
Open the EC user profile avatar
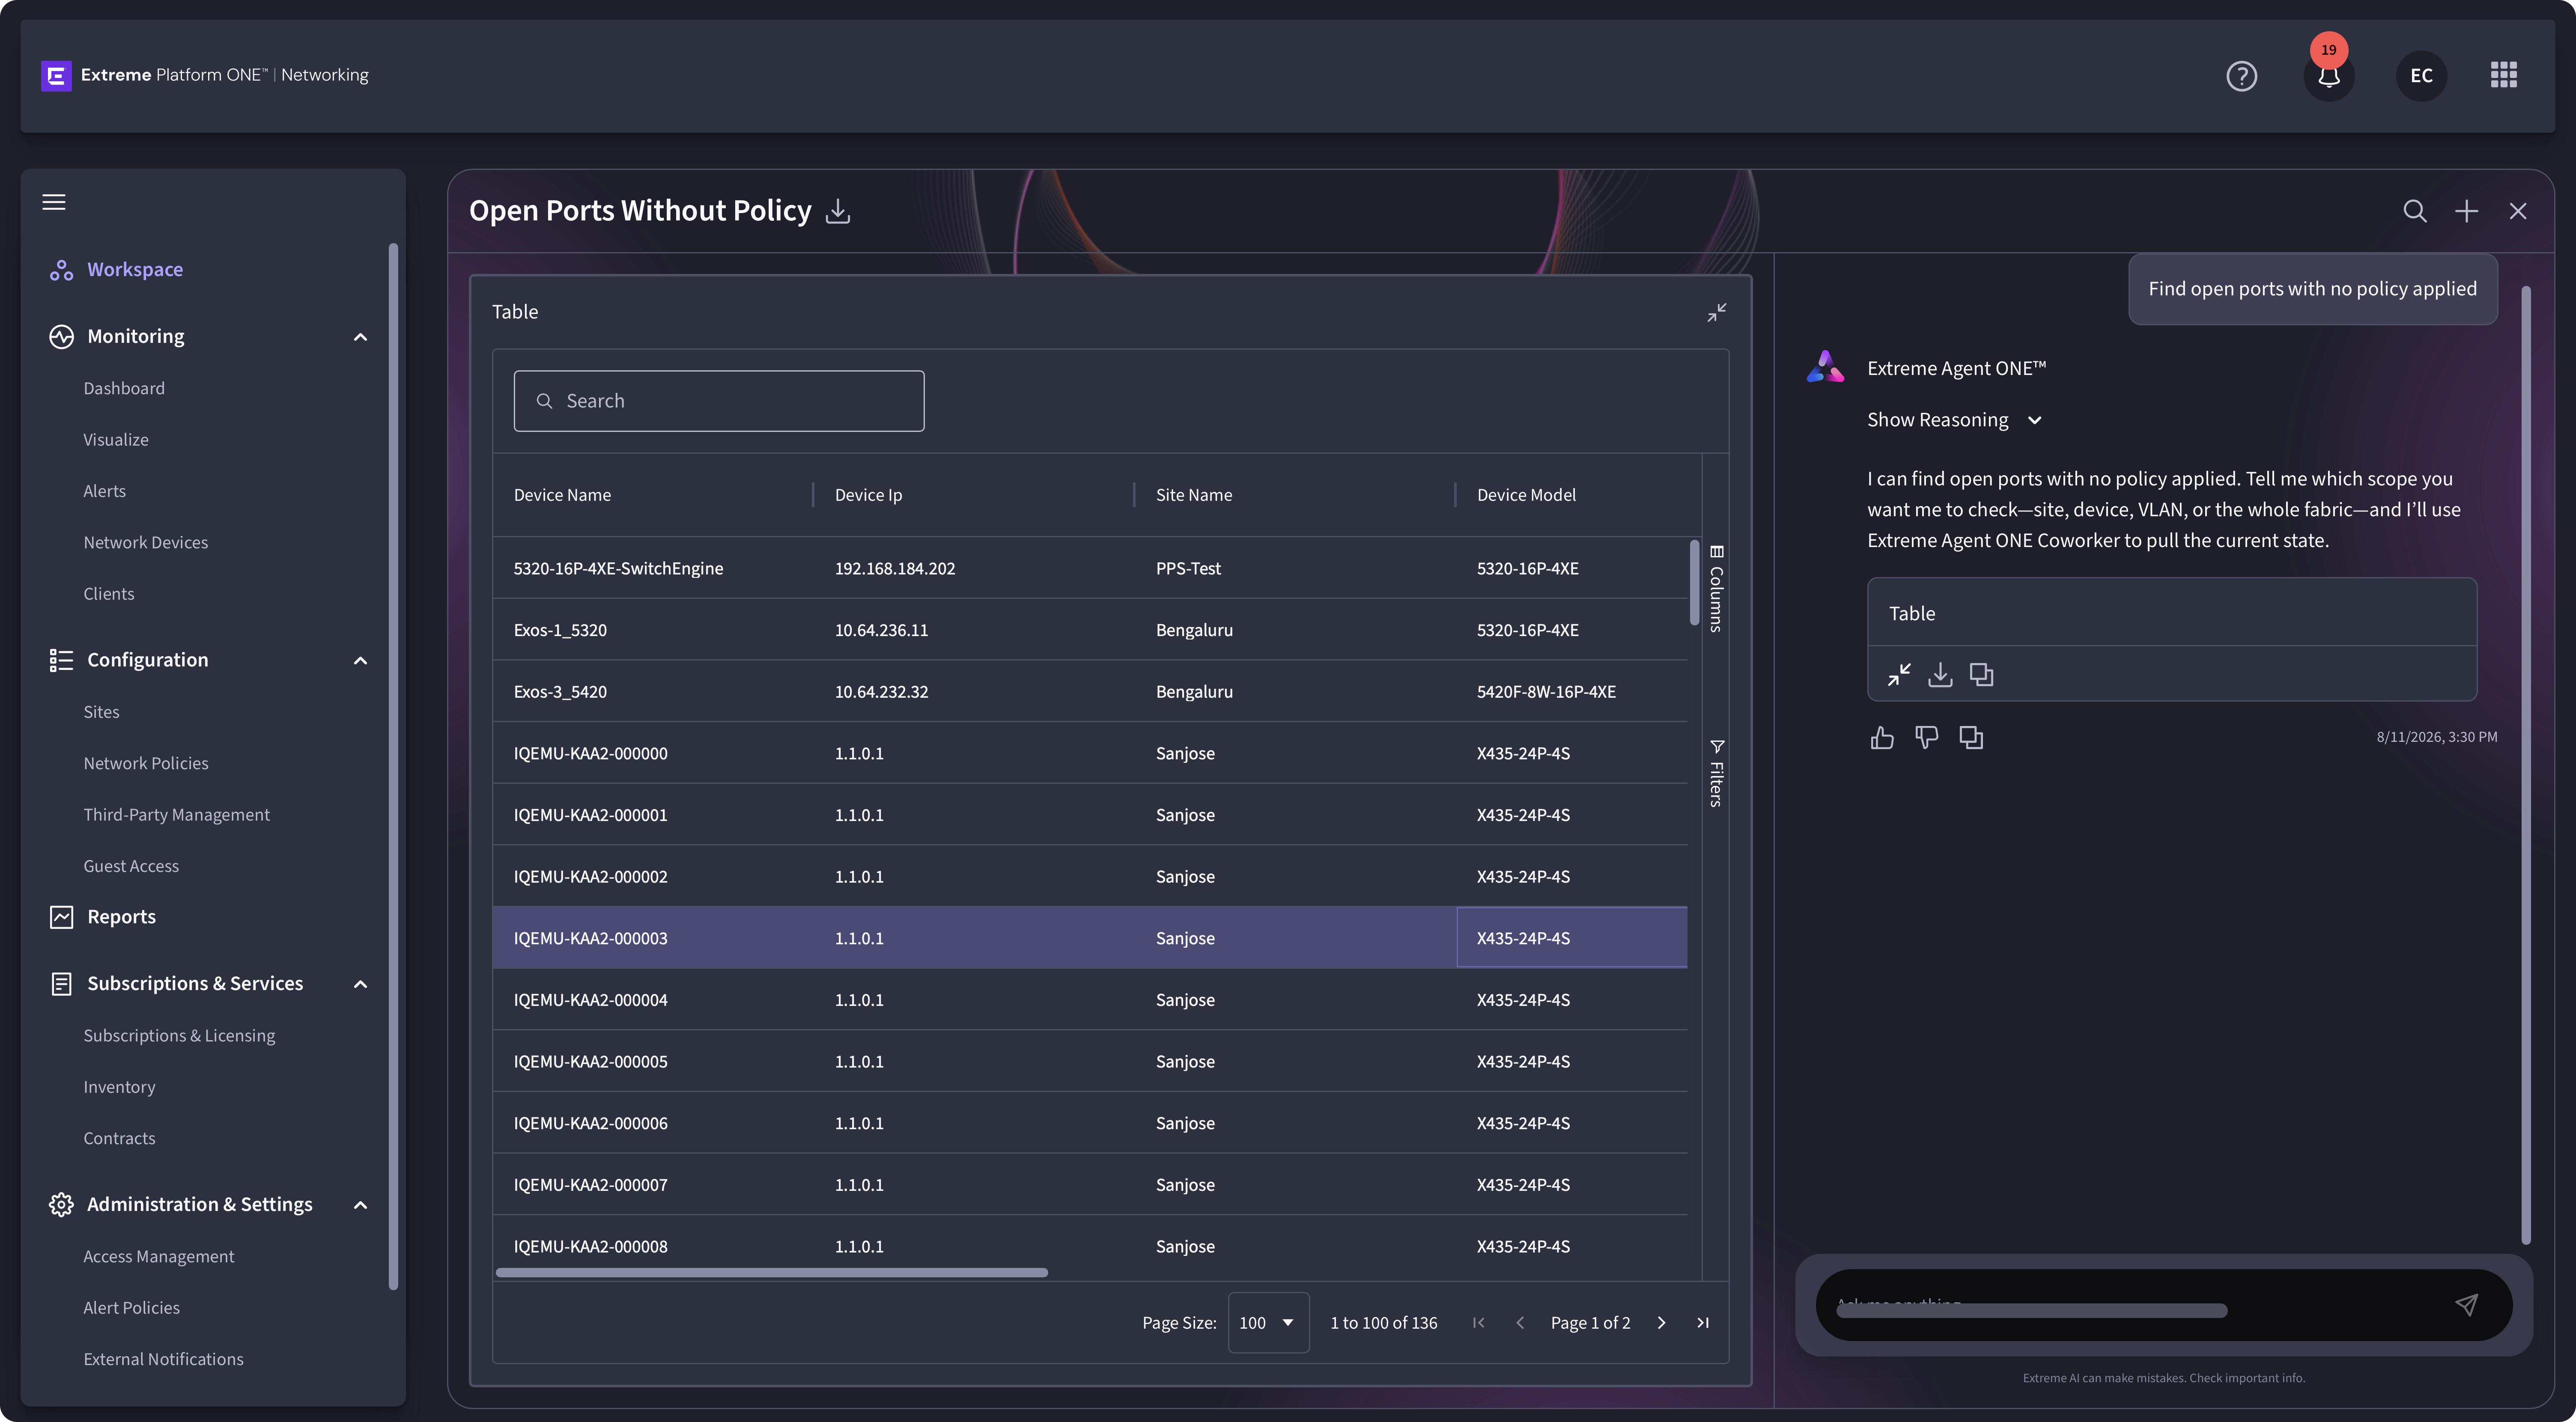[x=2421, y=76]
